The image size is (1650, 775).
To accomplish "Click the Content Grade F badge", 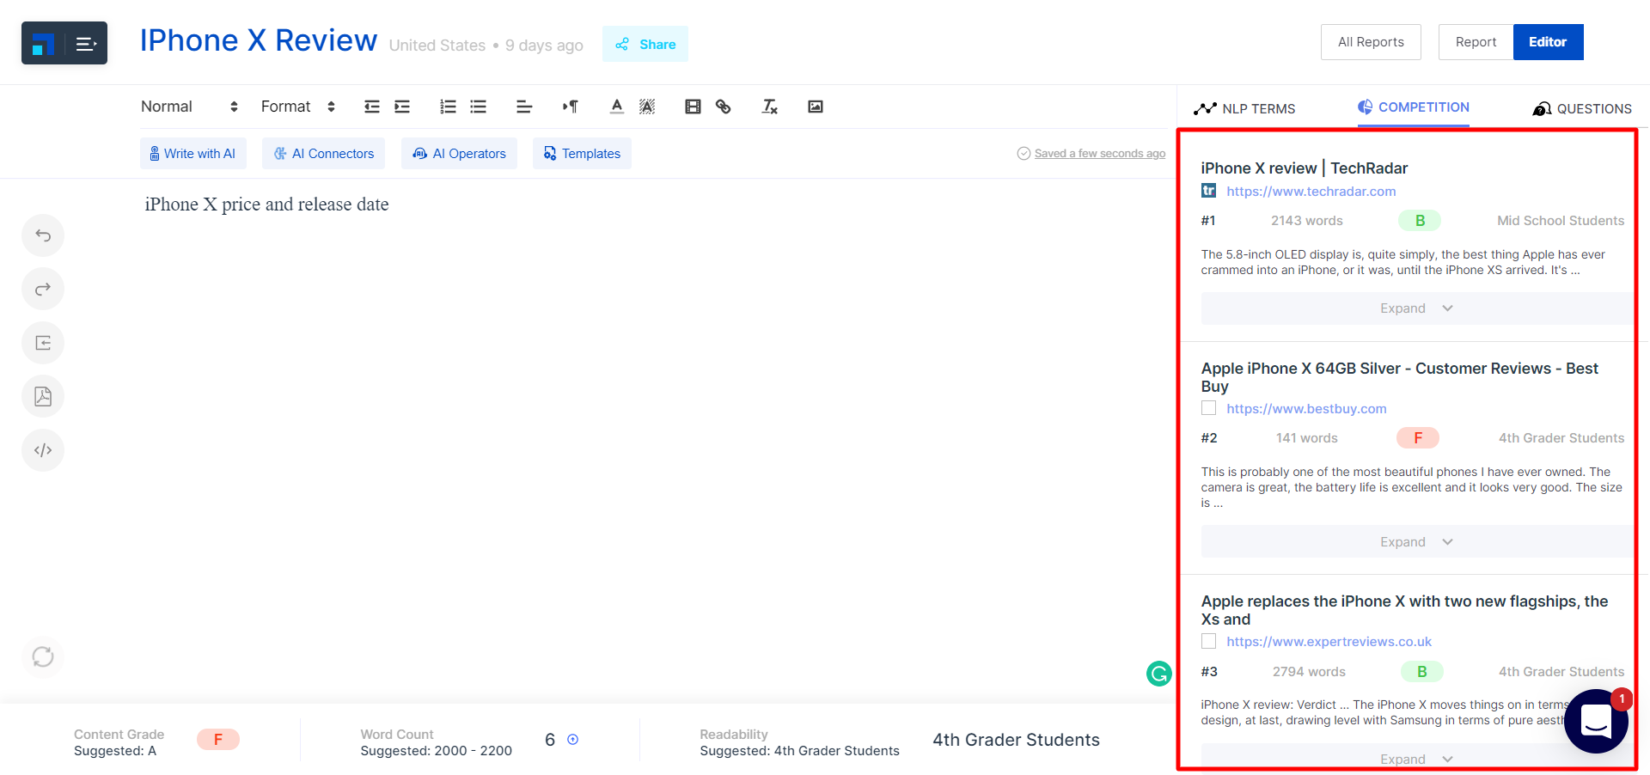I will click(218, 740).
